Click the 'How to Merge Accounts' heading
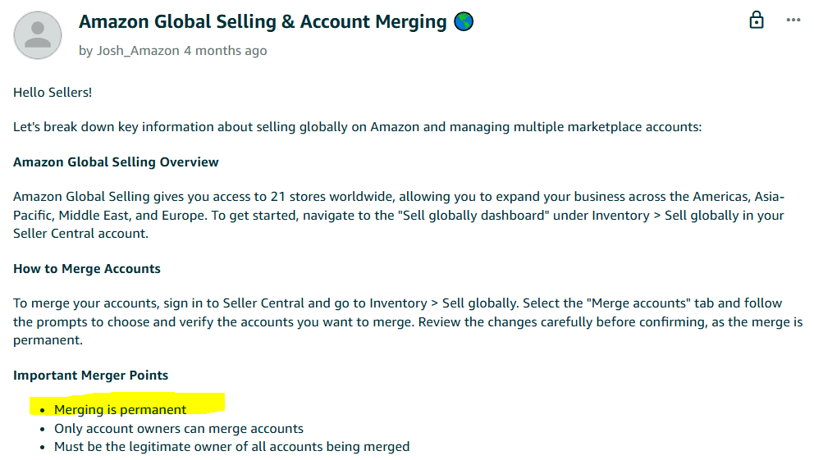 87,269
